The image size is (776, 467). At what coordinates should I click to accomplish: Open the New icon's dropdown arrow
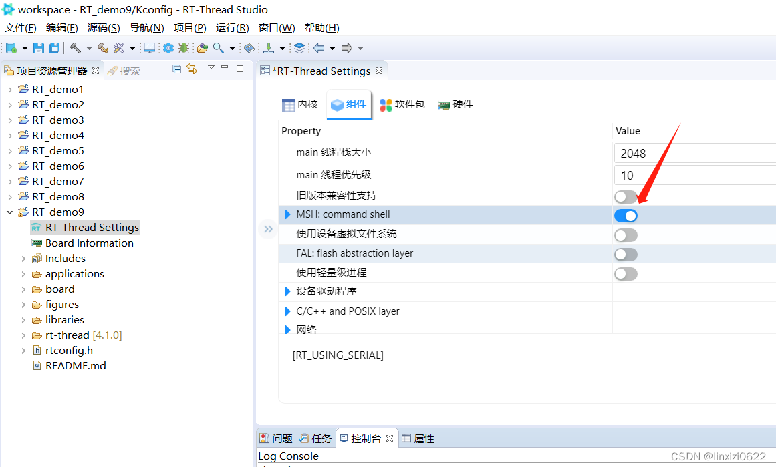tap(25, 49)
